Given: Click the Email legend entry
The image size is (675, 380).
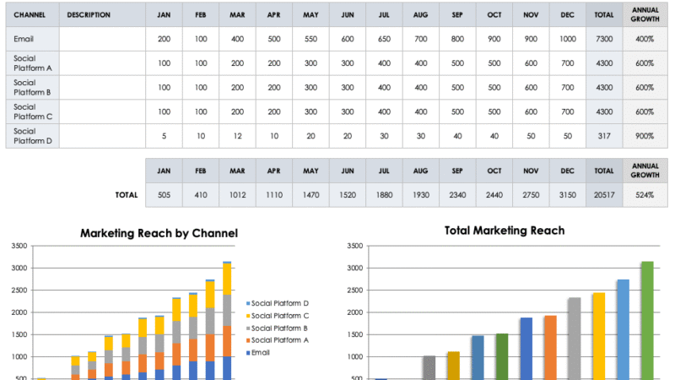Looking at the screenshot, I should pyautogui.click(x=258, y=352).
